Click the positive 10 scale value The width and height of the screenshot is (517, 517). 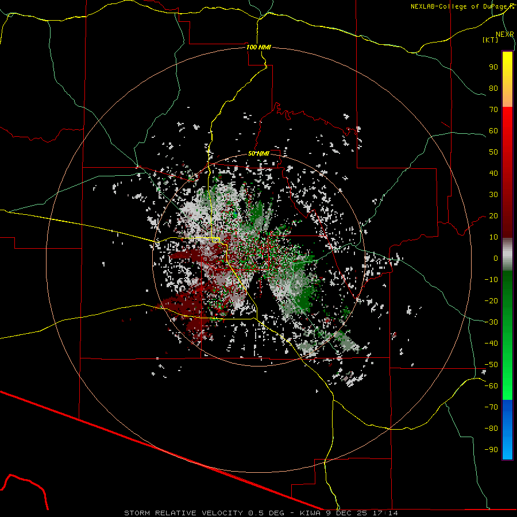[x=493, y=237]
